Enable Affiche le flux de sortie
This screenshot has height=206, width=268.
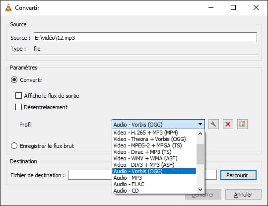pos(18,96)
